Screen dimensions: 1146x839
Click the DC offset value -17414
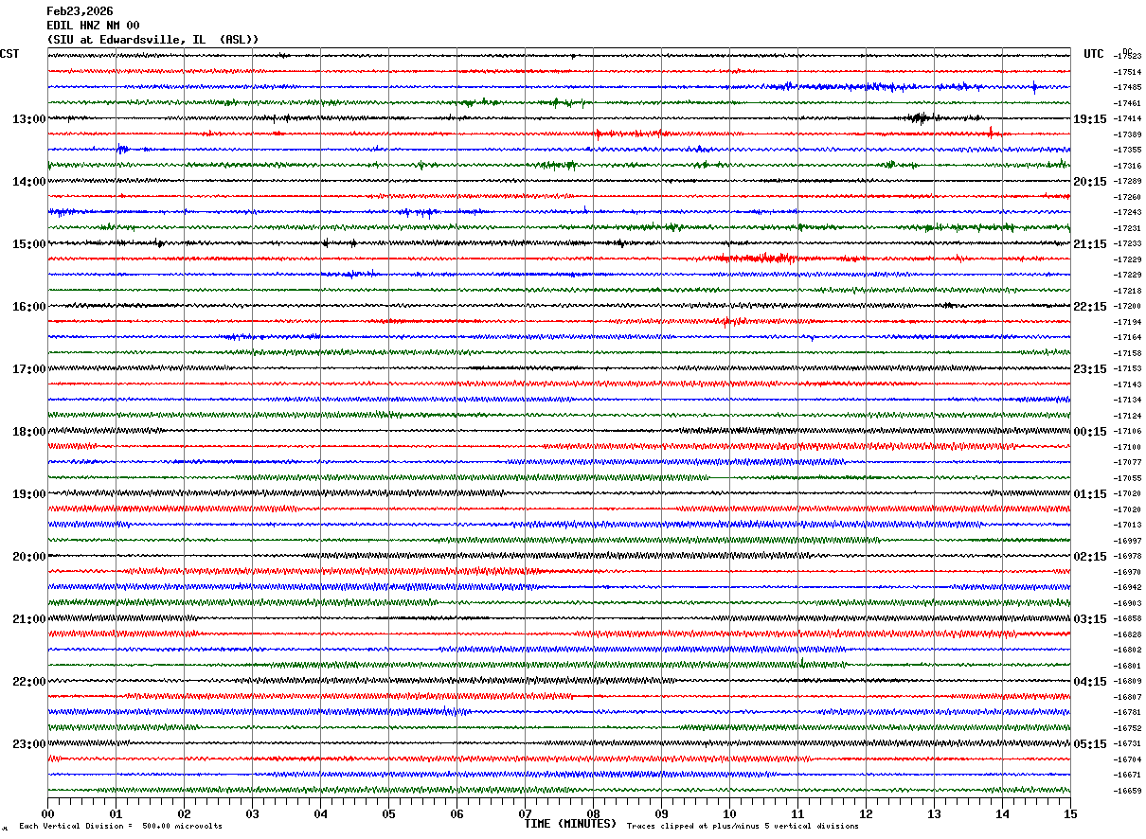[1128, 119]
